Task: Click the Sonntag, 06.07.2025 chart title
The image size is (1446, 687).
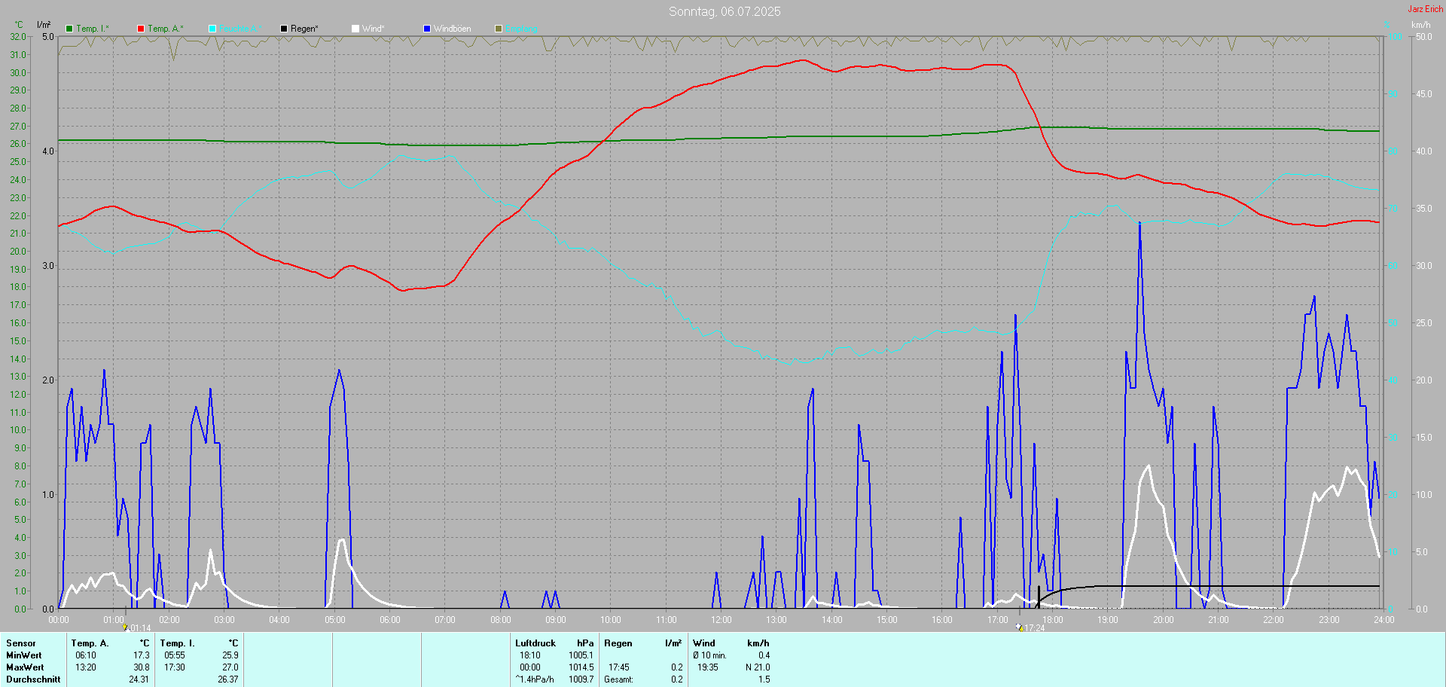Action: coord(725,11)
